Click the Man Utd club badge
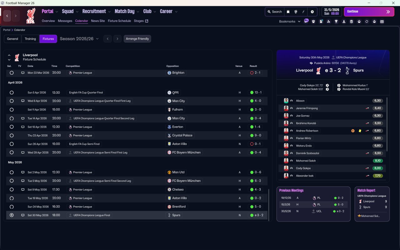 coord(169,172)
